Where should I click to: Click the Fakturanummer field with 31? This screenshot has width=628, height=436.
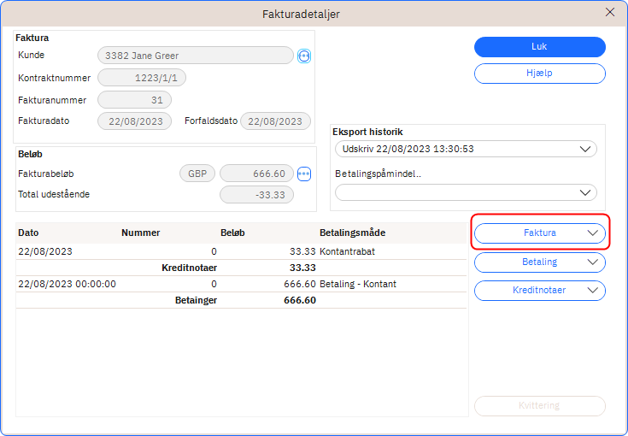(x=134, y=100)
